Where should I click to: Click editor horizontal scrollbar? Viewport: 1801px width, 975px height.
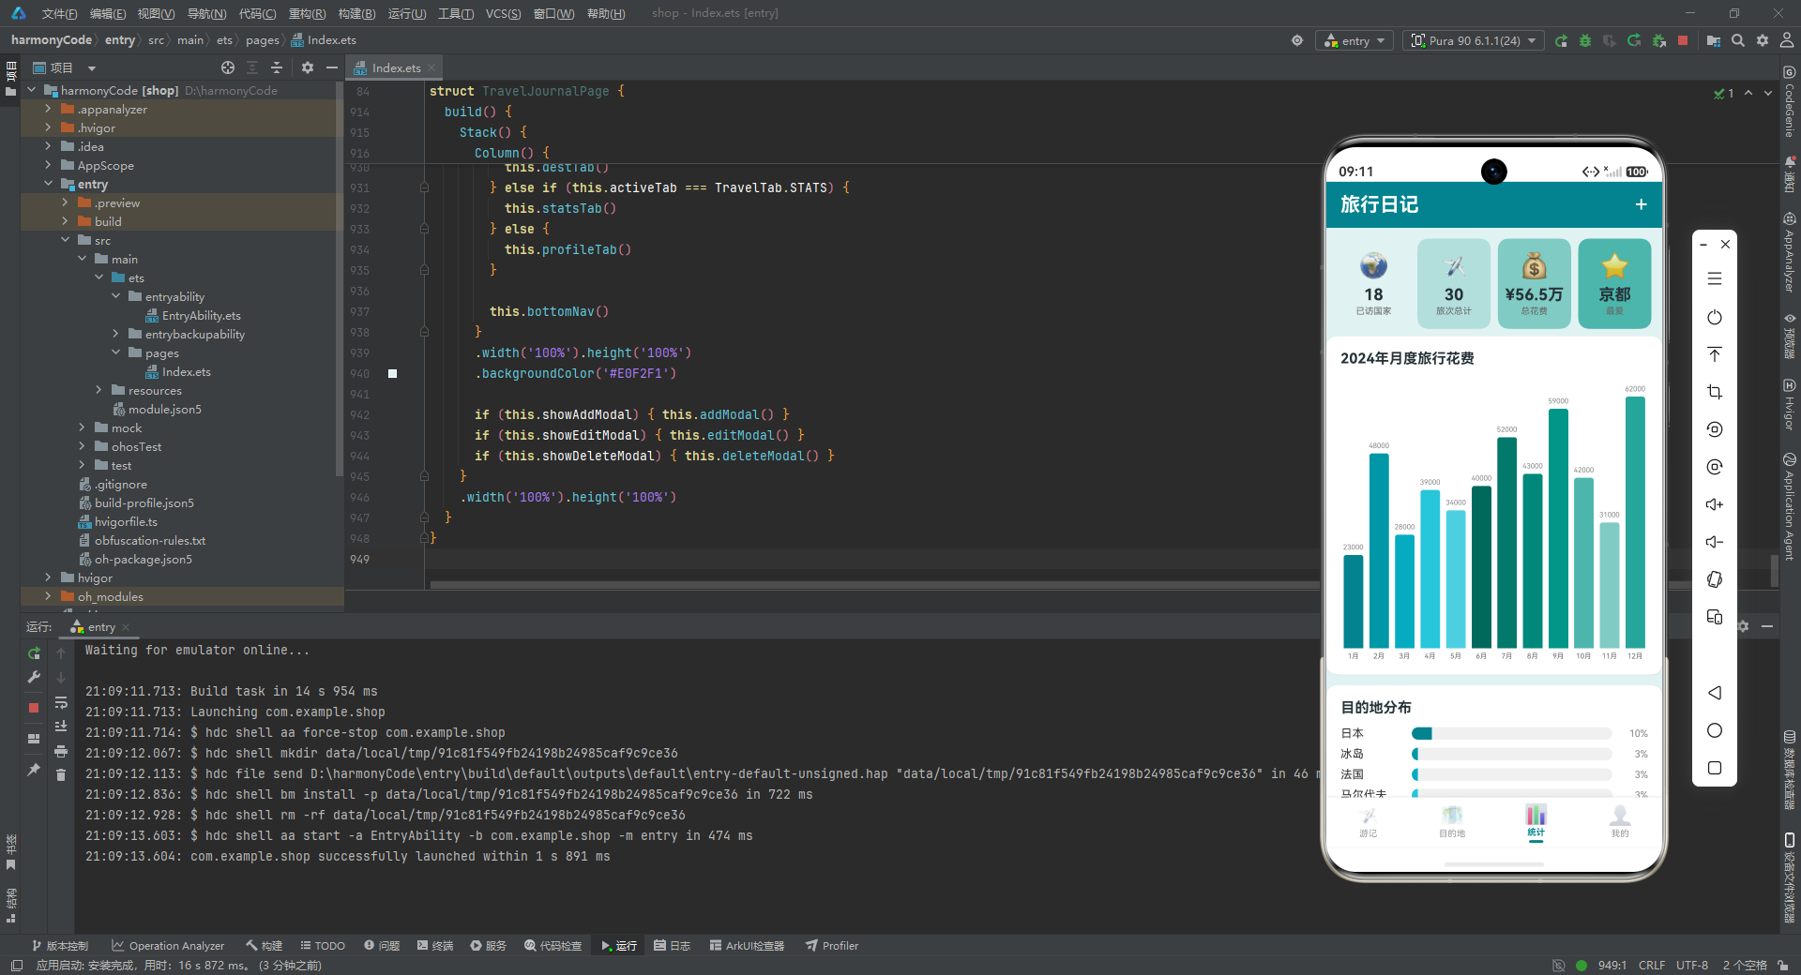(874, 585)
